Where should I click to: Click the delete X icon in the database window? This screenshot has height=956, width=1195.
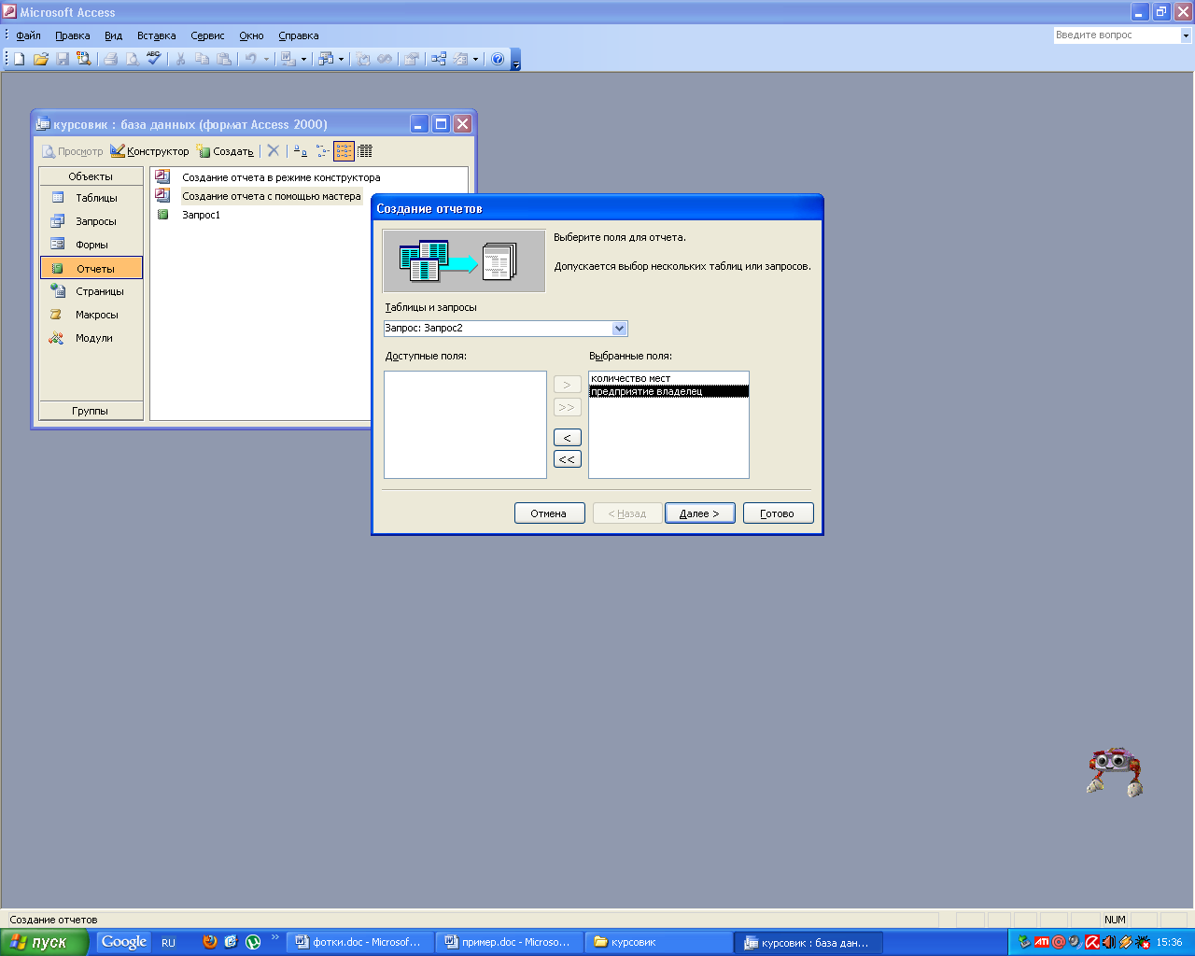pyautogui.click(x=274, y=150)
